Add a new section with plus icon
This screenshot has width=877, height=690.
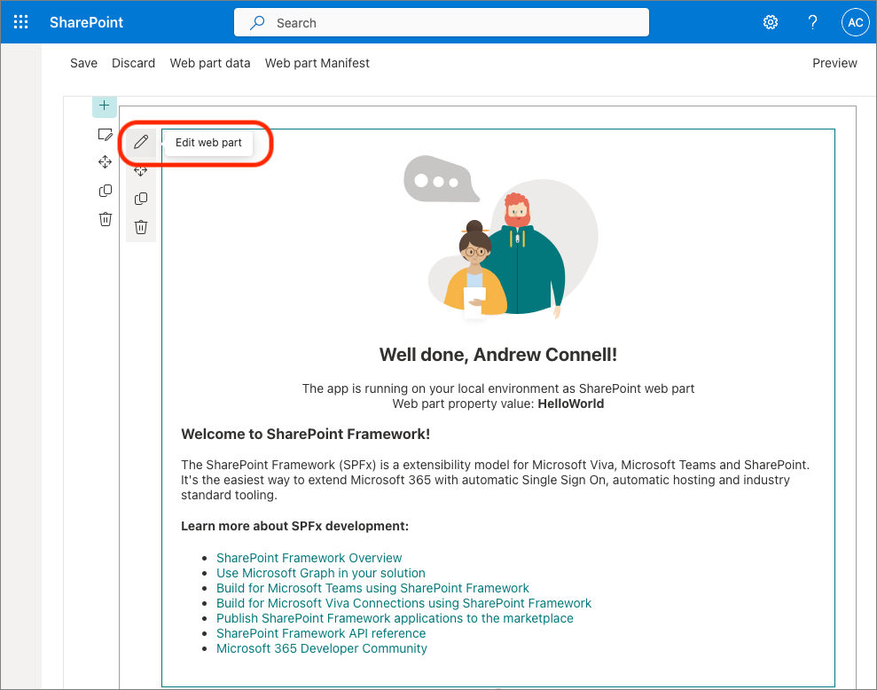[x=104, y=106]
